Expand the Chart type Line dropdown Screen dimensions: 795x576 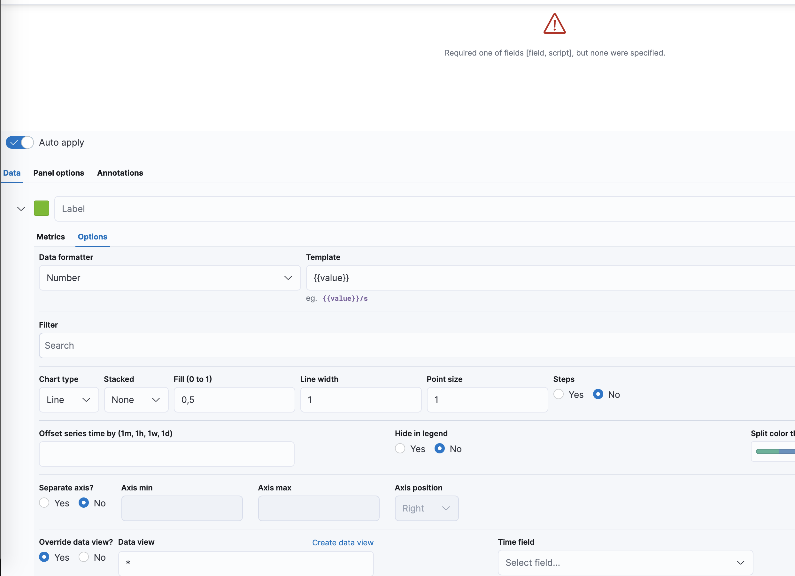point(69,400)
